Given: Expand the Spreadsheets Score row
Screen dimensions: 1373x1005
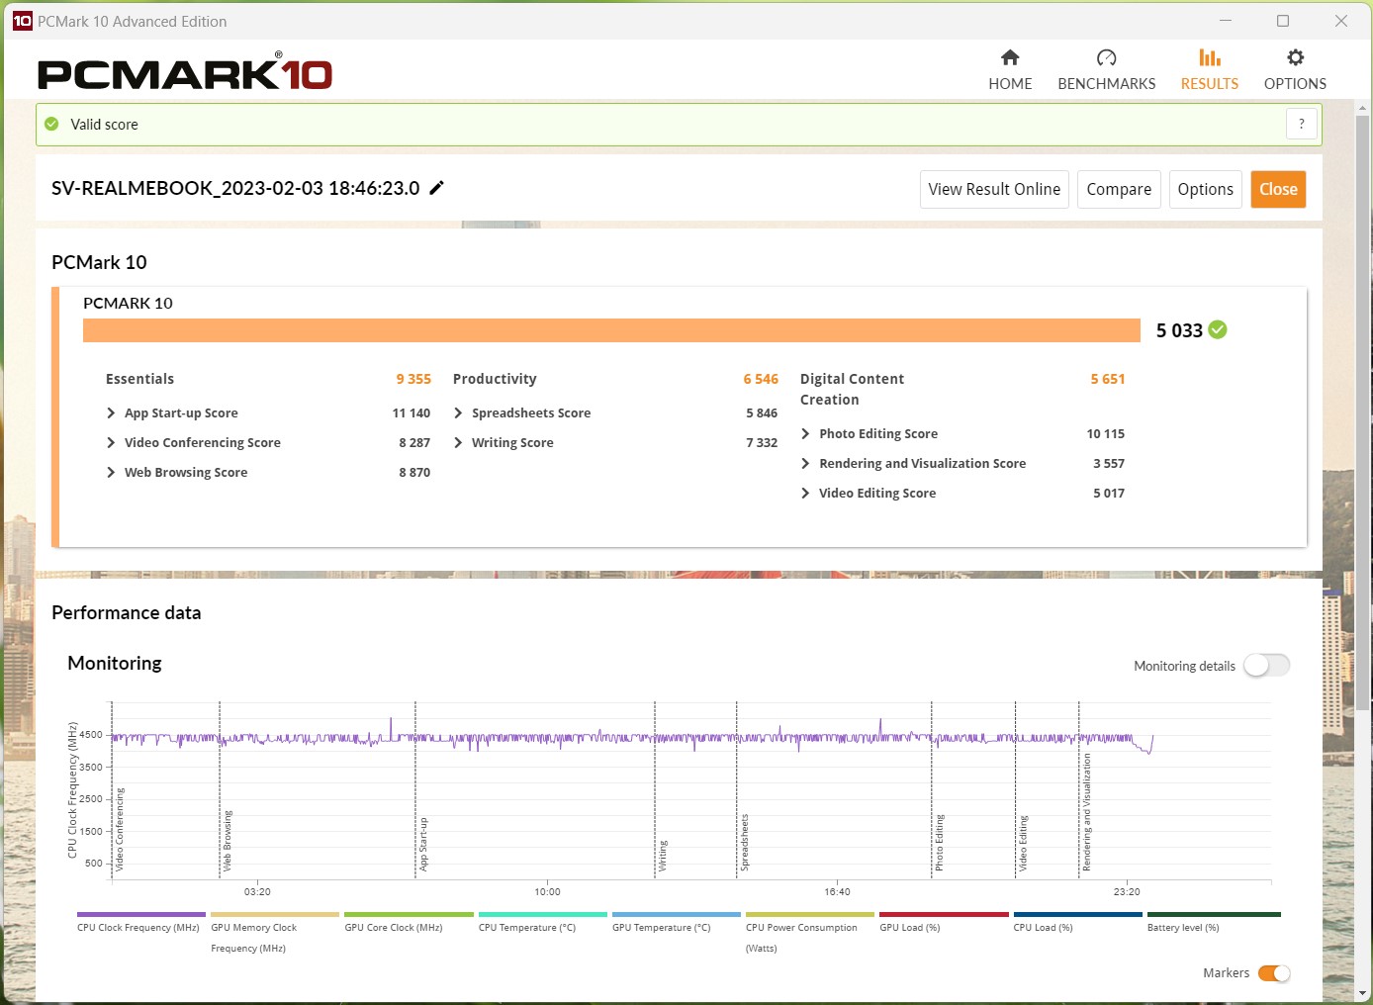Looking at the screenshot, I should click(x=521, y=413).
